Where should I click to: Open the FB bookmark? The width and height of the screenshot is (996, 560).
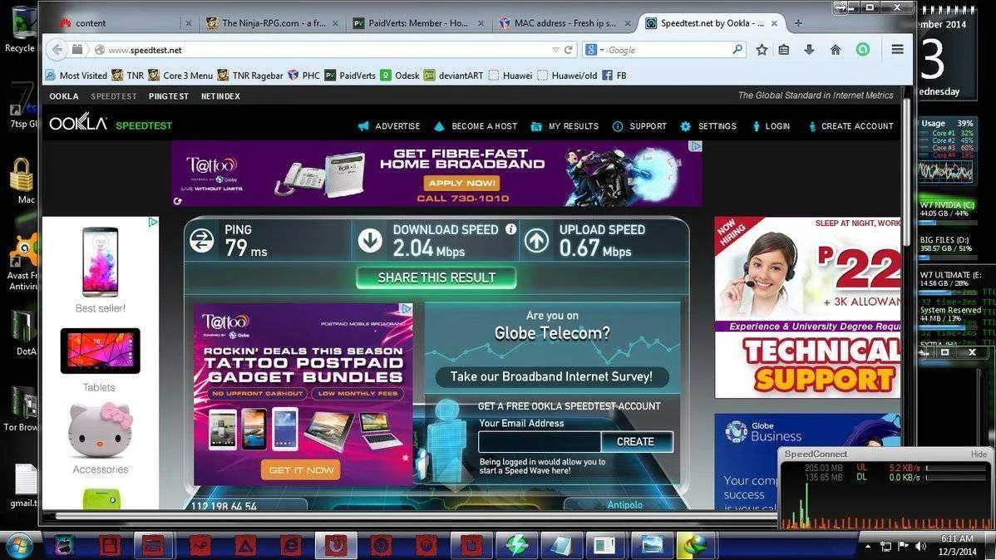pos(614,76)
